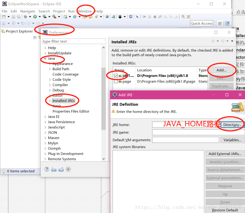This screenshot has width=245, height=213.
Task: Click the Quick Access search box
Action: click(202, 23)
